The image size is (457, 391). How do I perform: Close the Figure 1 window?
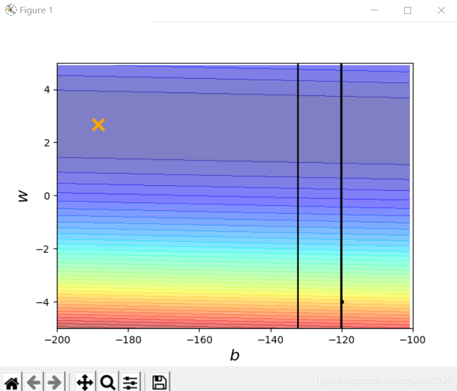(441, 10)
